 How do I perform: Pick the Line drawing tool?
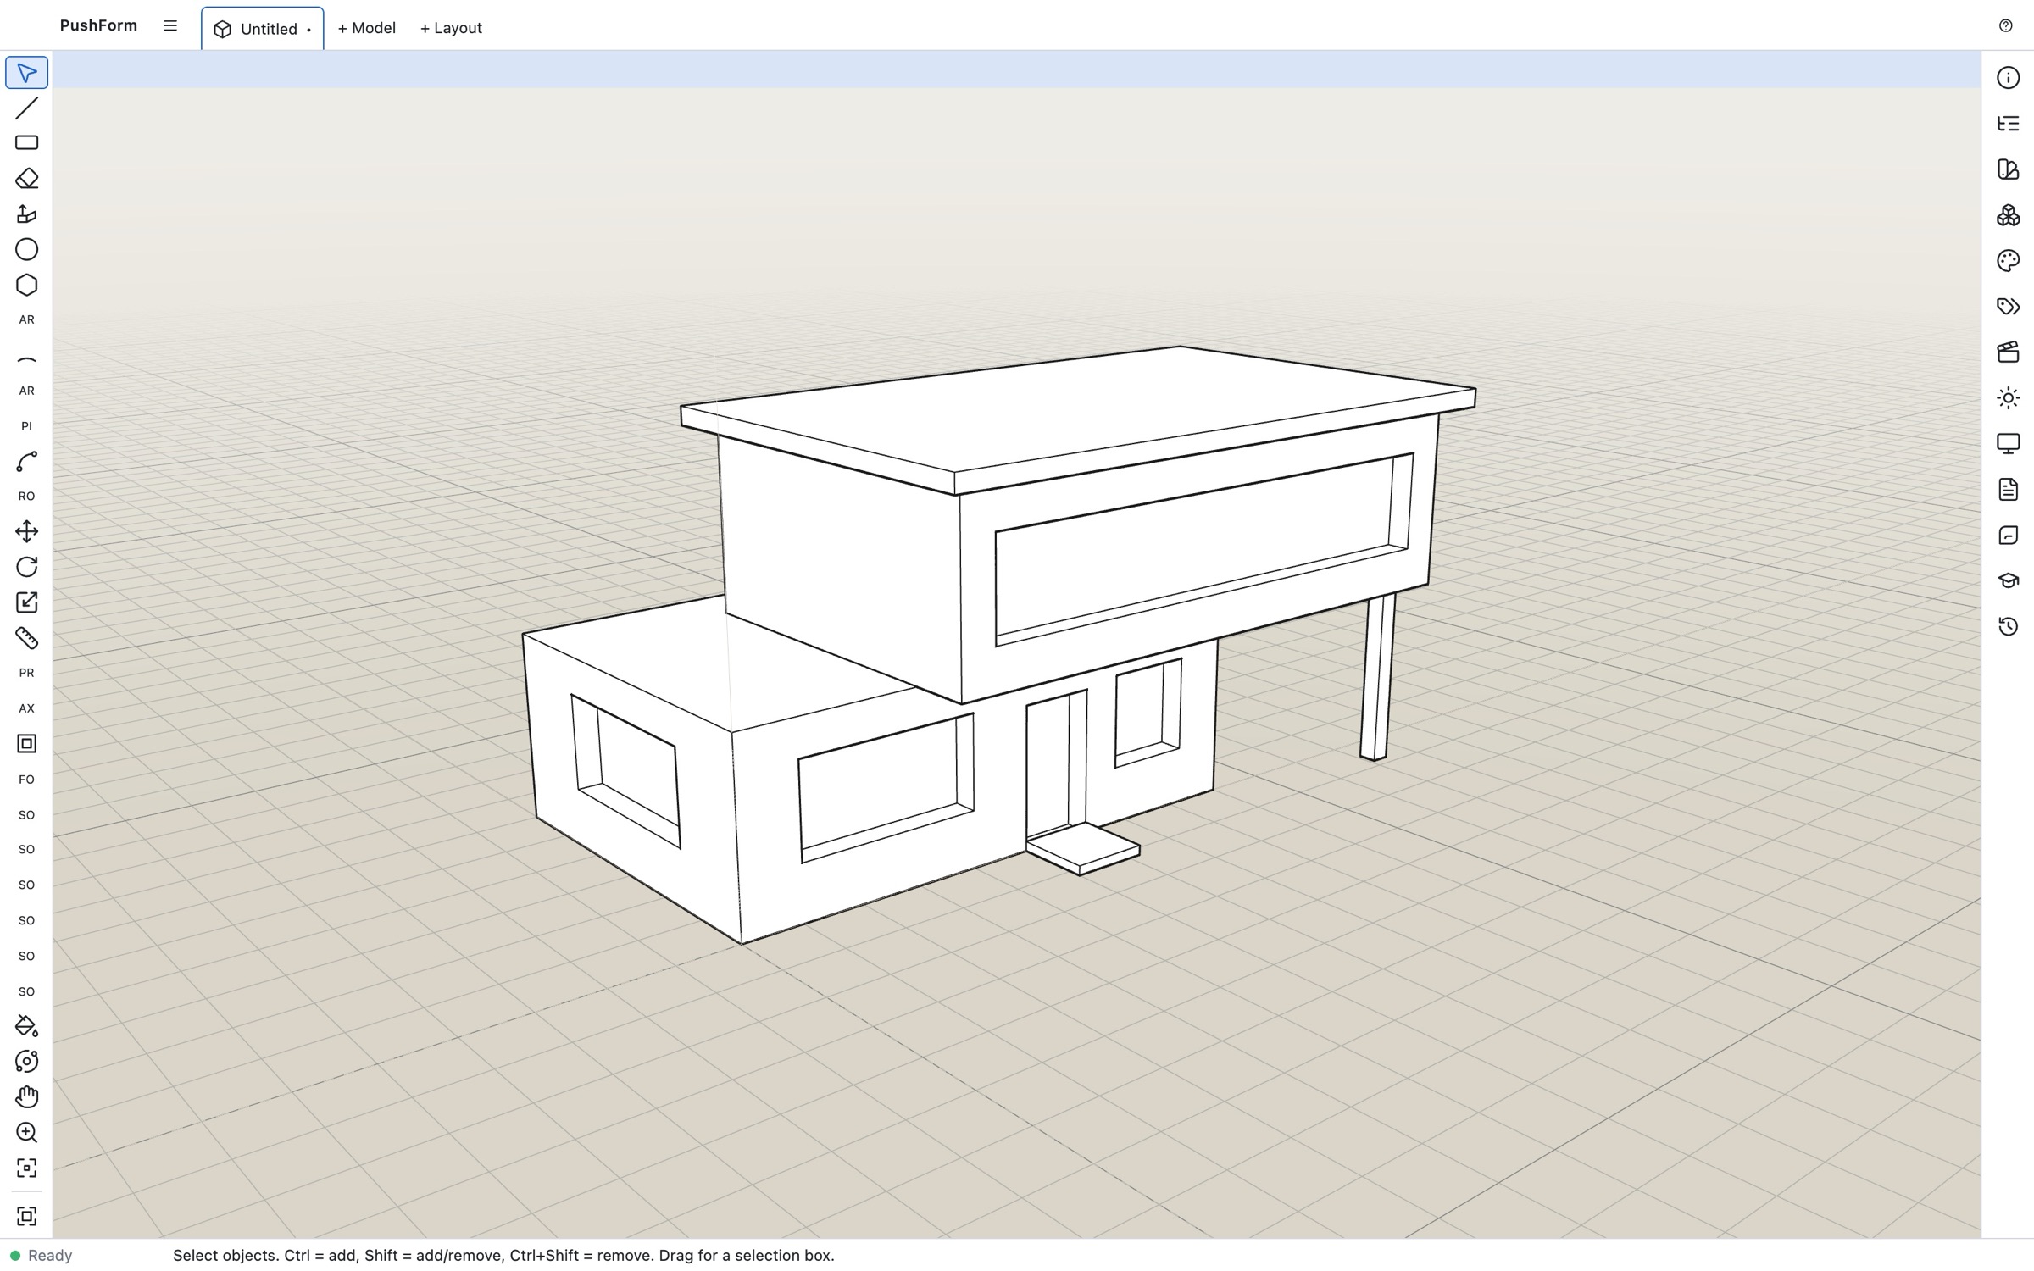click(26, 108)
